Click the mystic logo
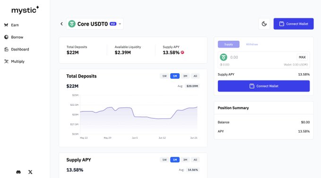The height and width of the screenshot is (178, 321). click(25, 10)
